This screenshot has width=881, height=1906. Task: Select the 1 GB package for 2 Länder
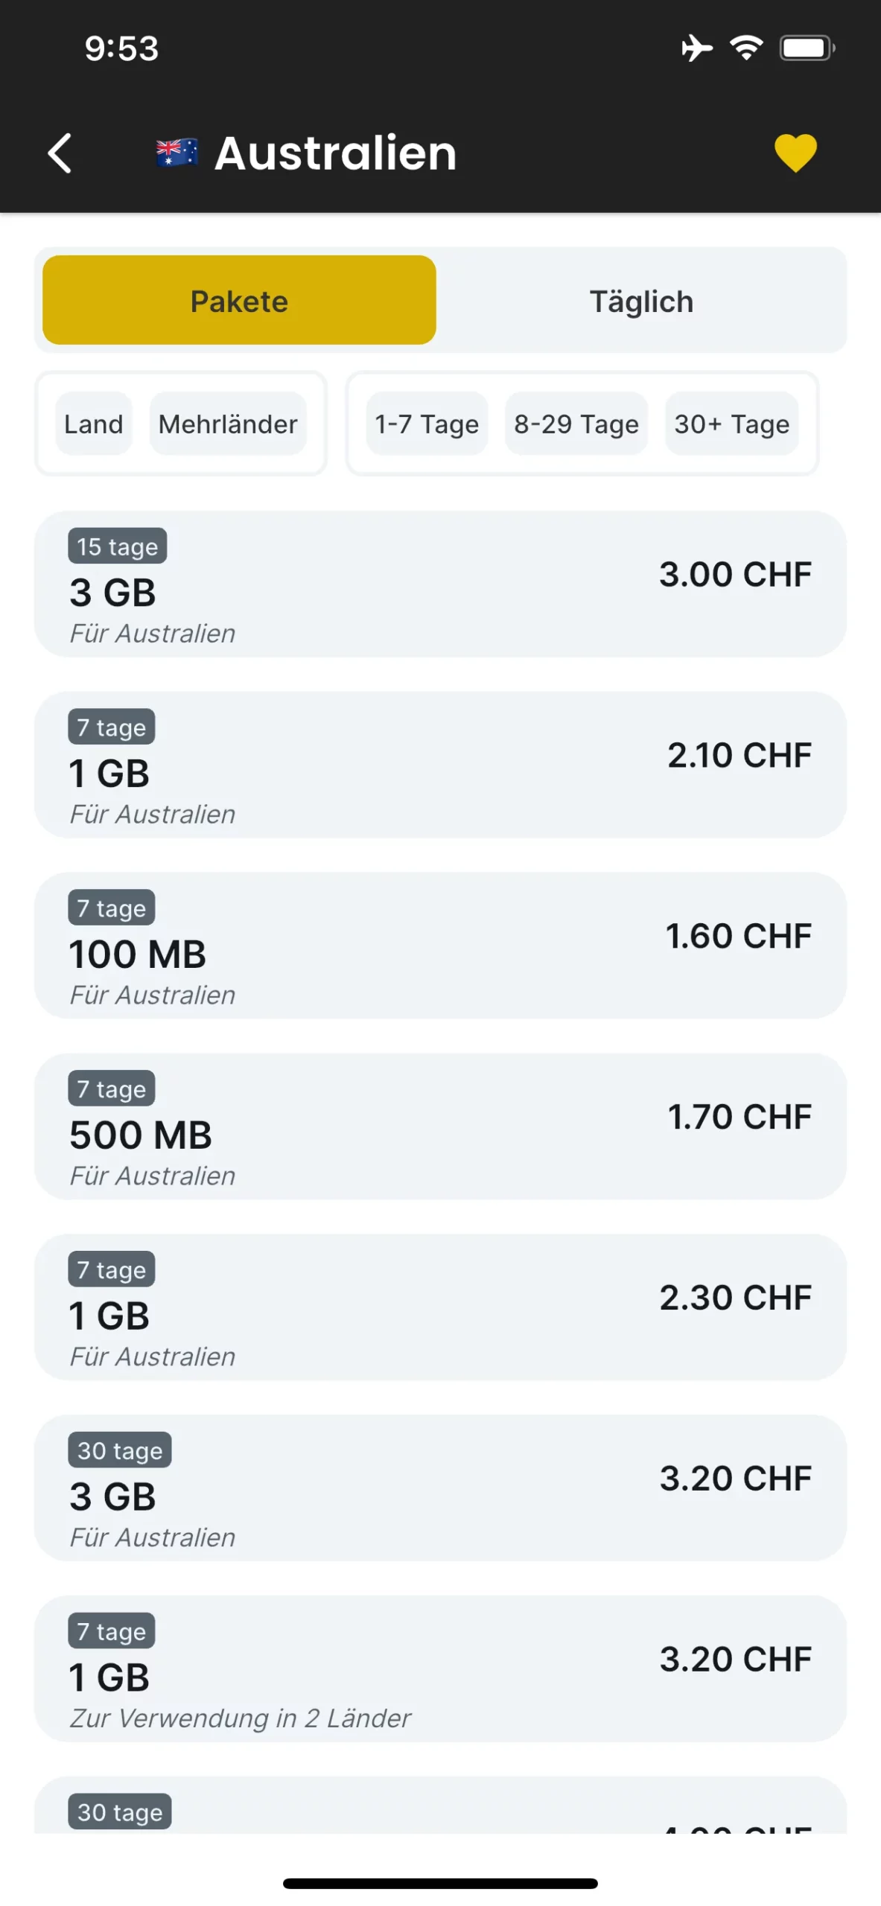tap(439, 1669)
